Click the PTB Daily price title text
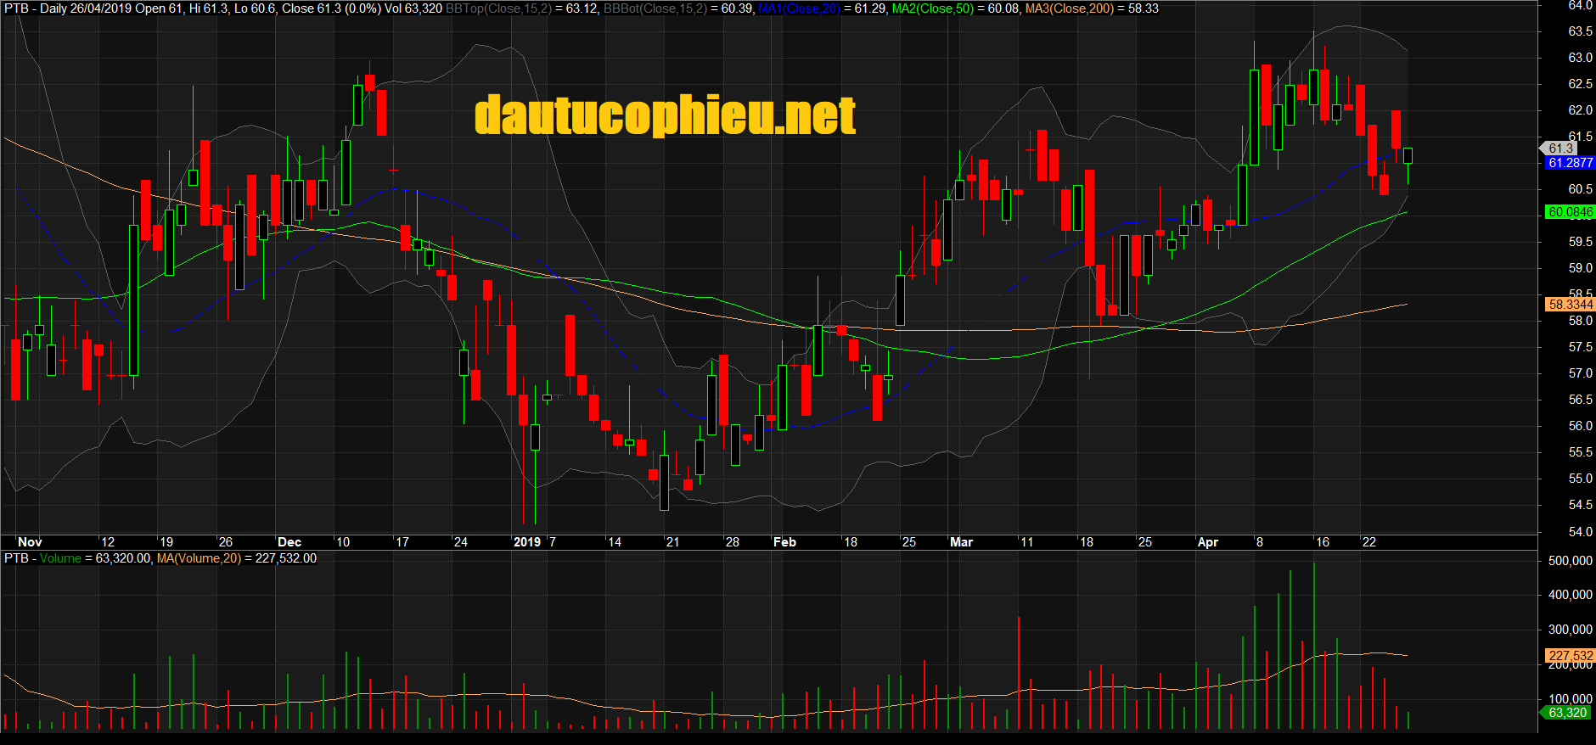Viewport: 1596px width, 745px height. point(34,8)
